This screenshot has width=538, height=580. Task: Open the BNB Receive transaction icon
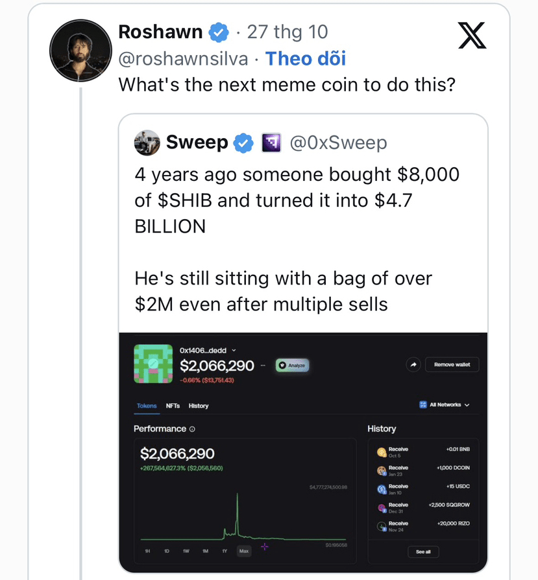(x=382, y=452)
